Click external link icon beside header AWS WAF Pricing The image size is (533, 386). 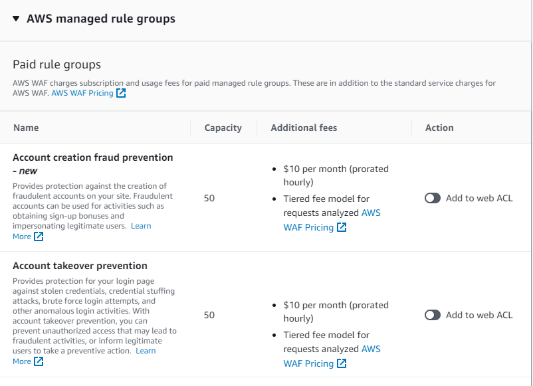click(121, 93)
